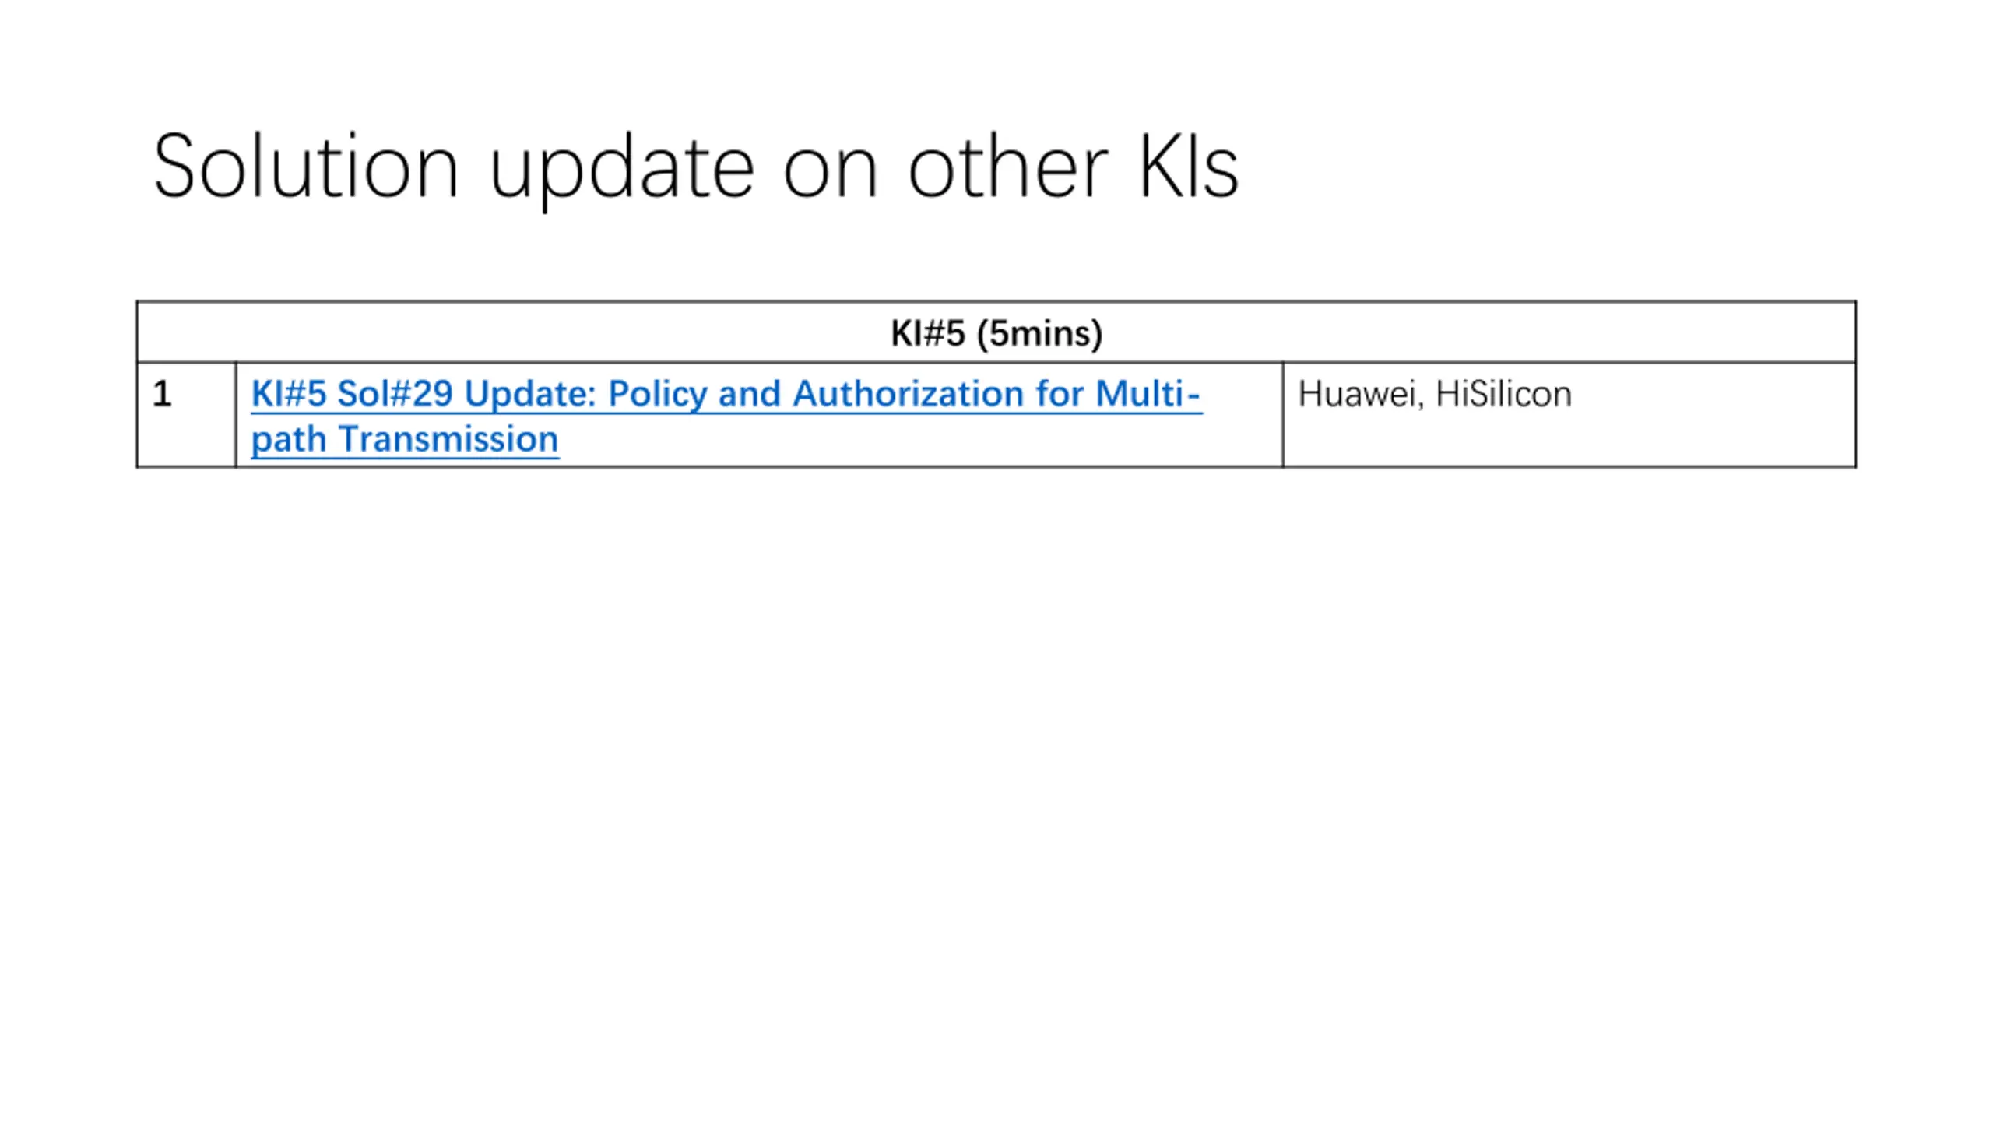The height and width of the screenshot is (1121, 1993).
Task: Click the word "Solution" in the title
Action: click(305, 167)
